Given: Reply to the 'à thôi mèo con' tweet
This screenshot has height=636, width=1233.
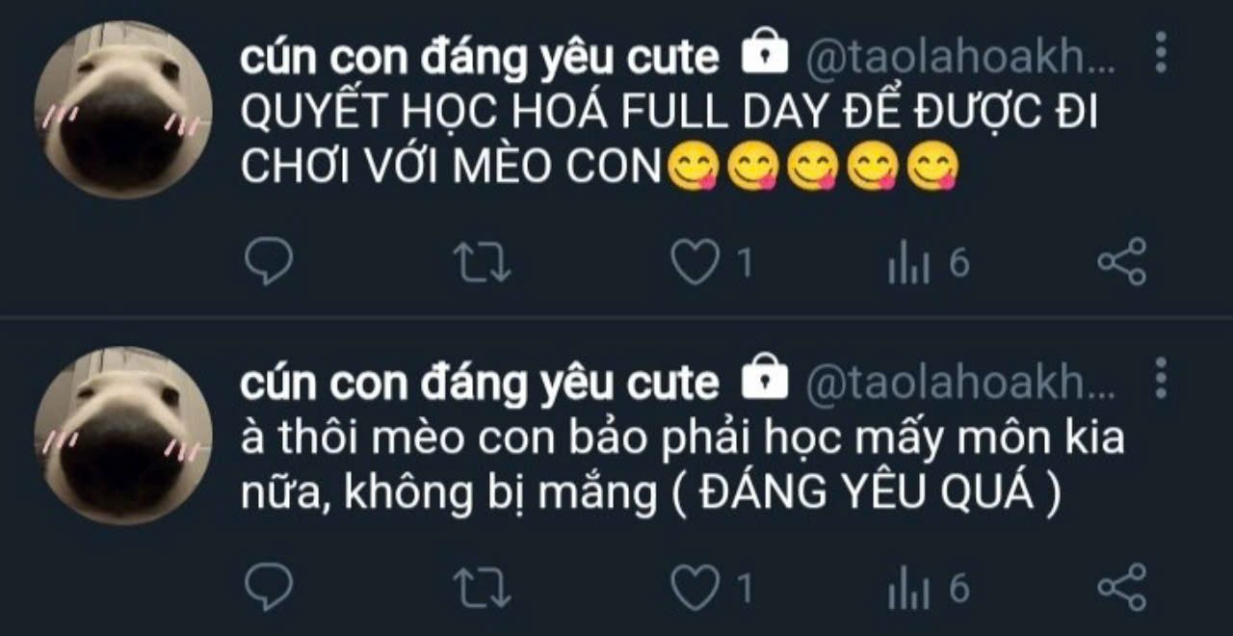Looking at the screenshot, I should pos(268,586).
